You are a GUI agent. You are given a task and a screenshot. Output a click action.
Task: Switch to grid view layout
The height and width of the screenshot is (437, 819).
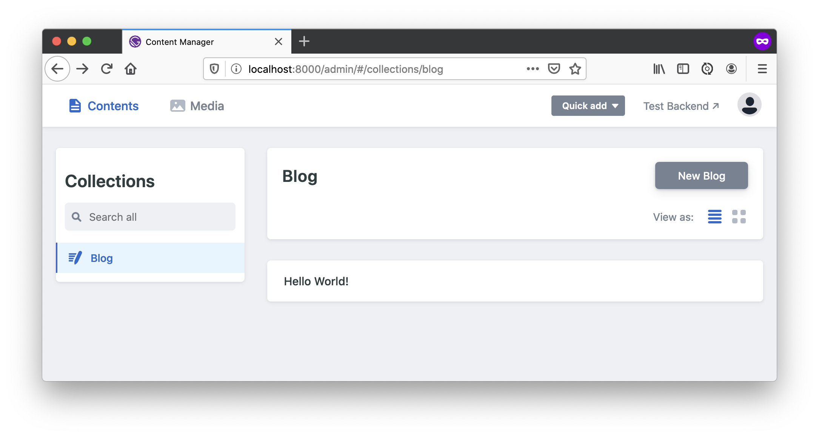(739, 217)
